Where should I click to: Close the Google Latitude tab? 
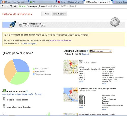[82, 2]
